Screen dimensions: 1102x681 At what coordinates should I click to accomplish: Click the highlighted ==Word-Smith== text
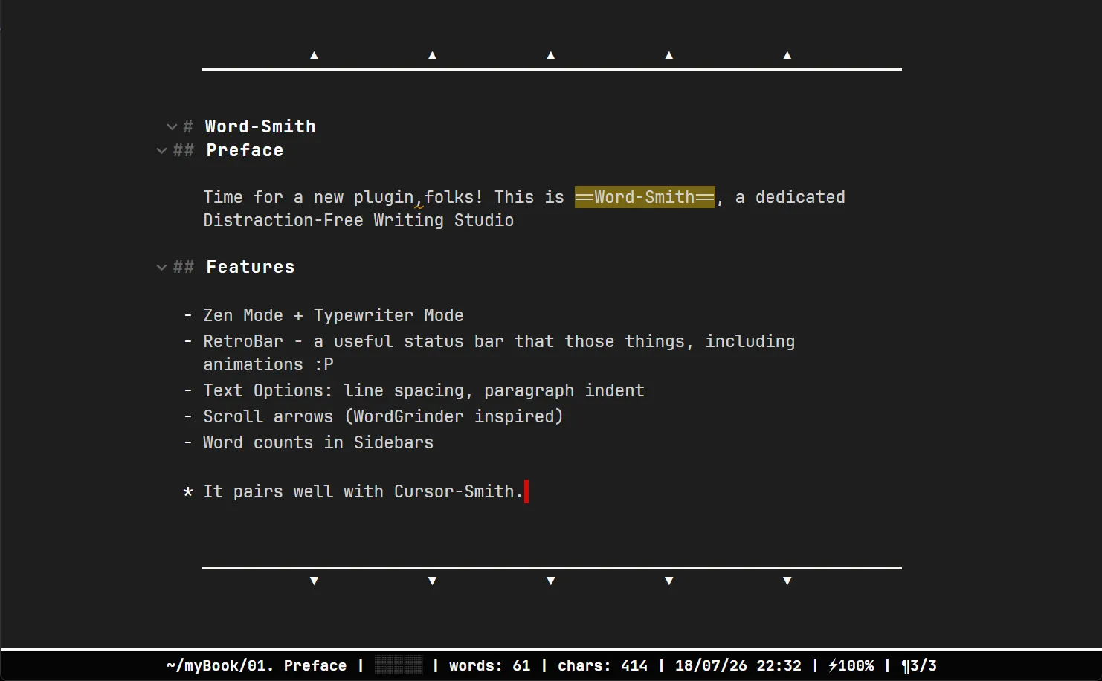click(x=645, y=197)
